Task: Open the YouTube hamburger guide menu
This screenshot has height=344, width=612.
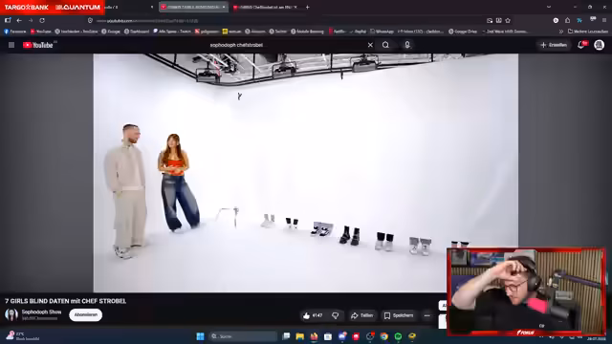Action: (11, 45)
